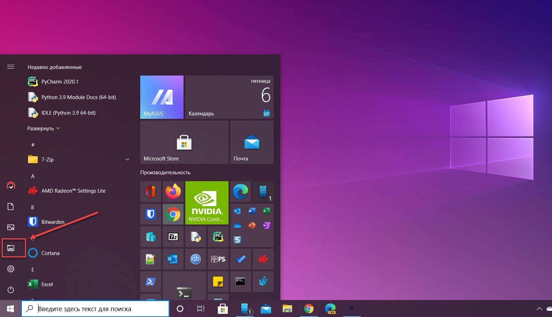Open Documents from the Start sidebar
552x317 pixels.
tap(11, 206)
